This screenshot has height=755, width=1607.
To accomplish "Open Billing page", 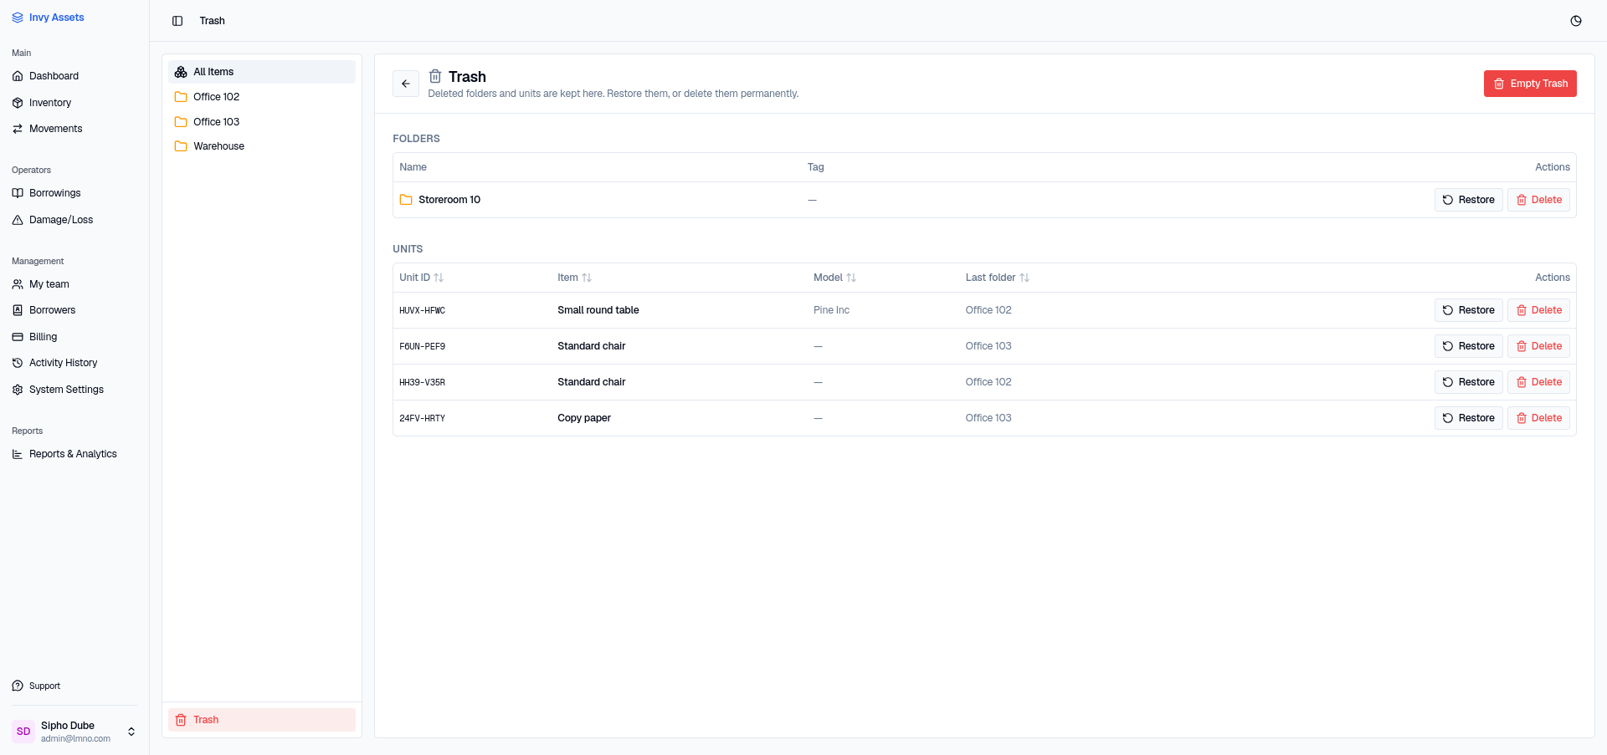I will pos(74,337).
